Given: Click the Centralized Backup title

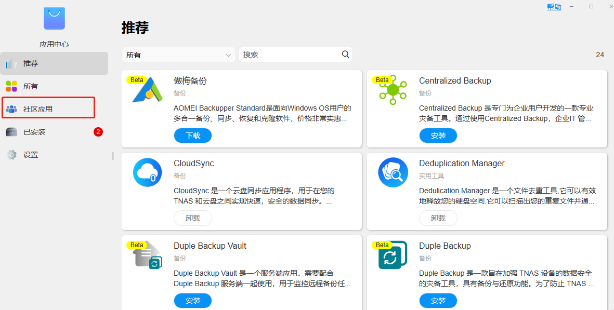Looking at the screenshot, I should 455,81.
